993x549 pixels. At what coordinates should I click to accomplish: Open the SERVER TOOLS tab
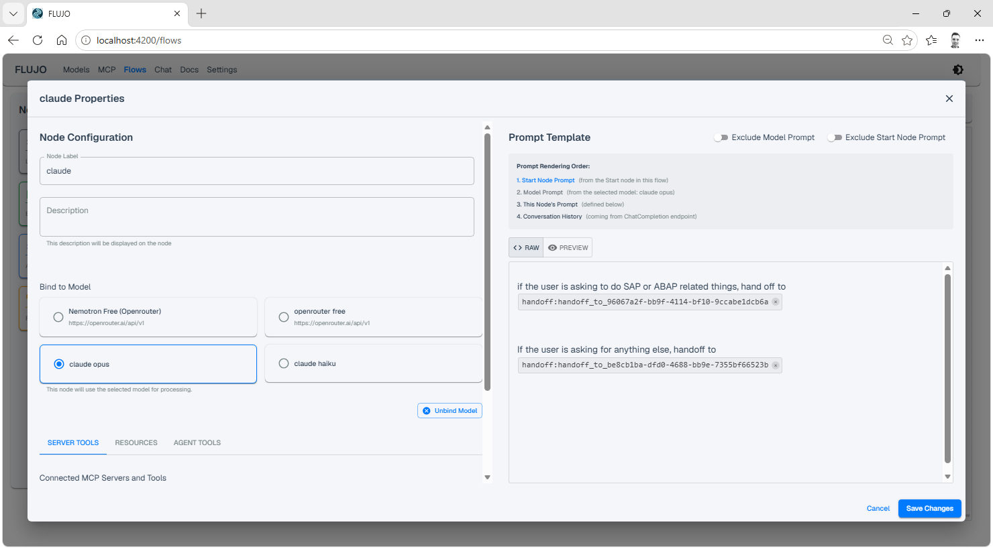pos(73,442)
